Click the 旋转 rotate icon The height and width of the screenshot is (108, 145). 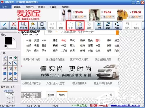(x=117, y=25)
